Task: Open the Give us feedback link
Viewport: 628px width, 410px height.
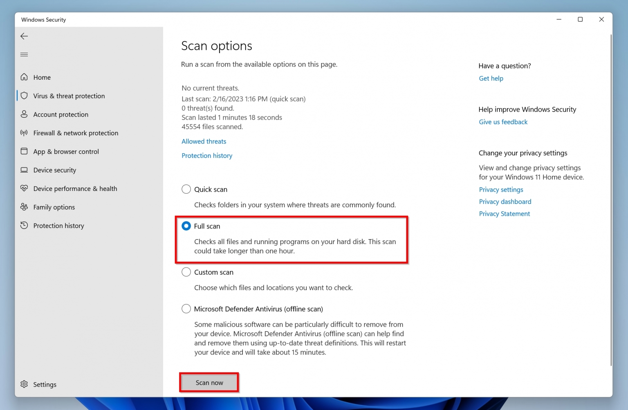Action: [503, 121]
